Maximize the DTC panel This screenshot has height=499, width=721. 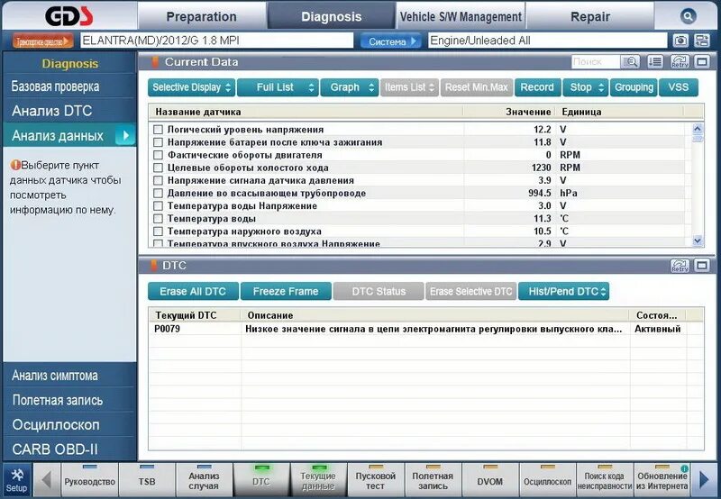tap(702, 266)
